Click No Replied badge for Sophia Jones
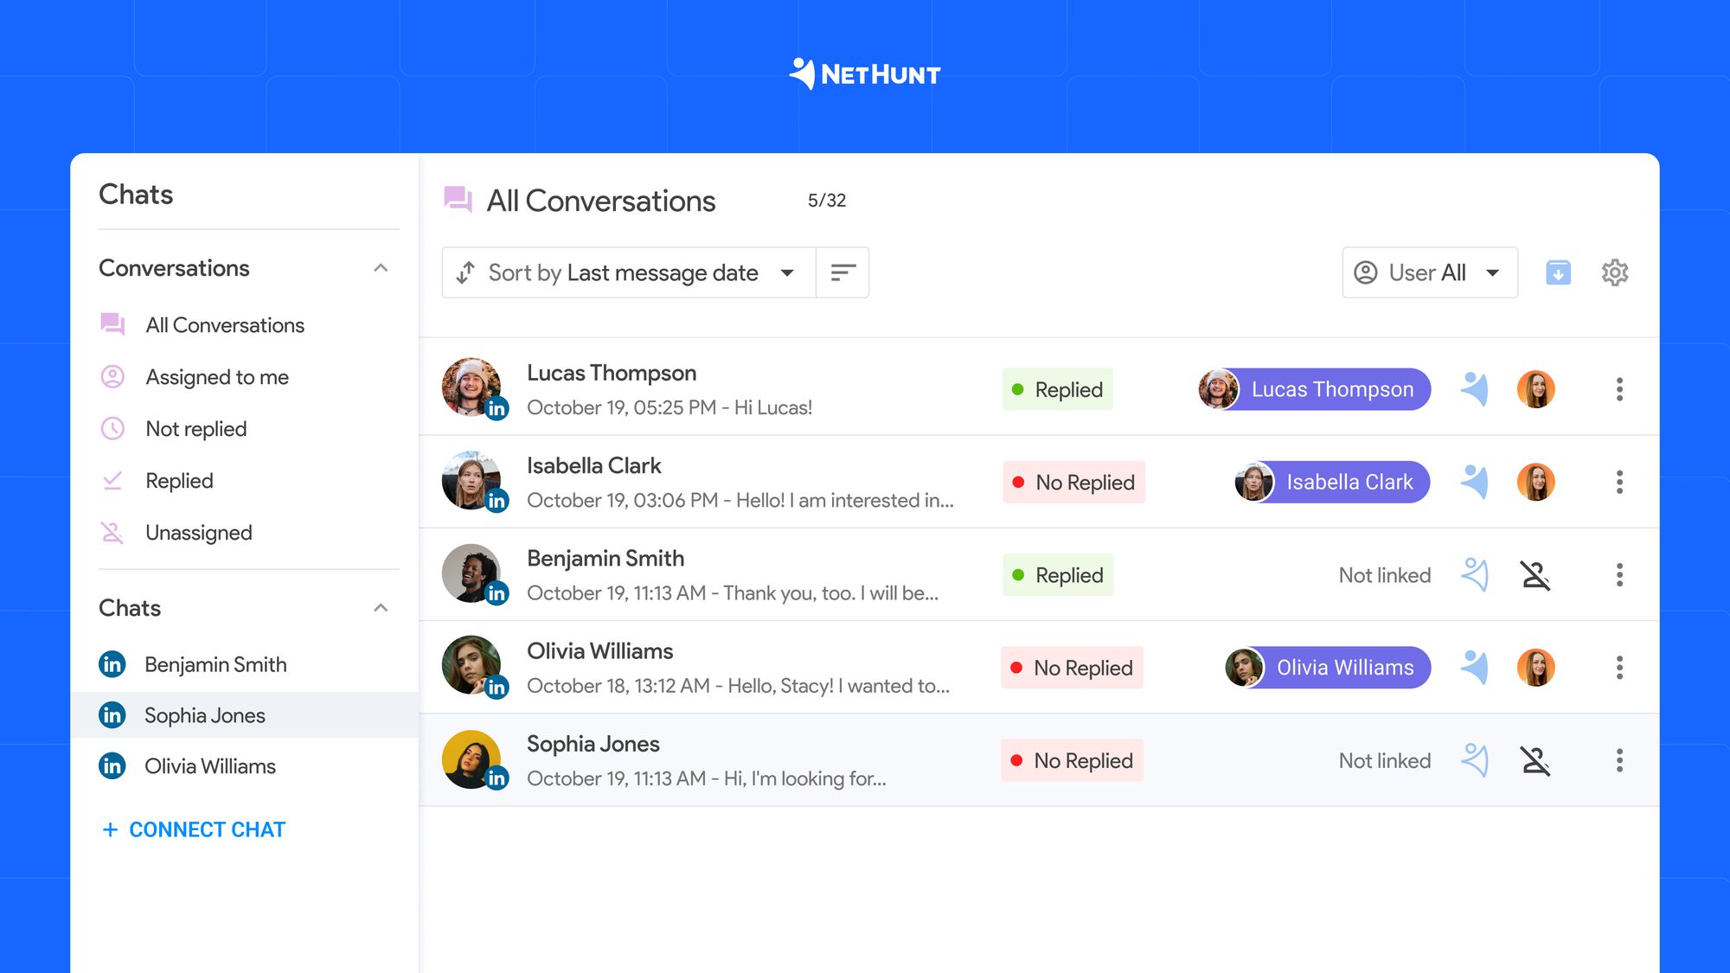The width and height of the screenshot is (1730, 973). pyautogui.click(x=1072, y=760)
